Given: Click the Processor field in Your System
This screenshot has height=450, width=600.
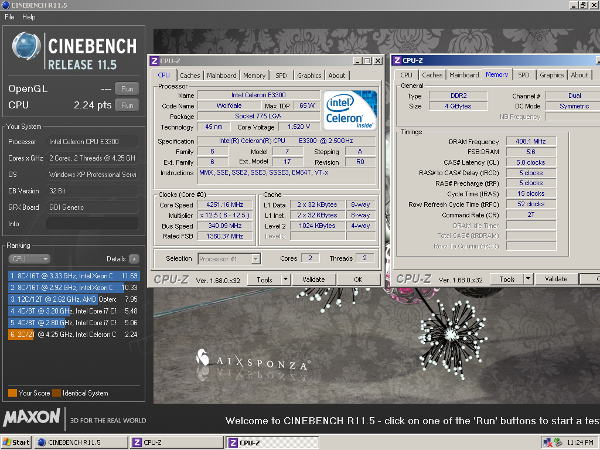Looking at the screenshot, I should click(x=92, y=142).
